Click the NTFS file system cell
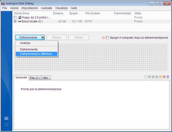Image resolution: width=172 pixels, height=132 pixels. (88, 21)
